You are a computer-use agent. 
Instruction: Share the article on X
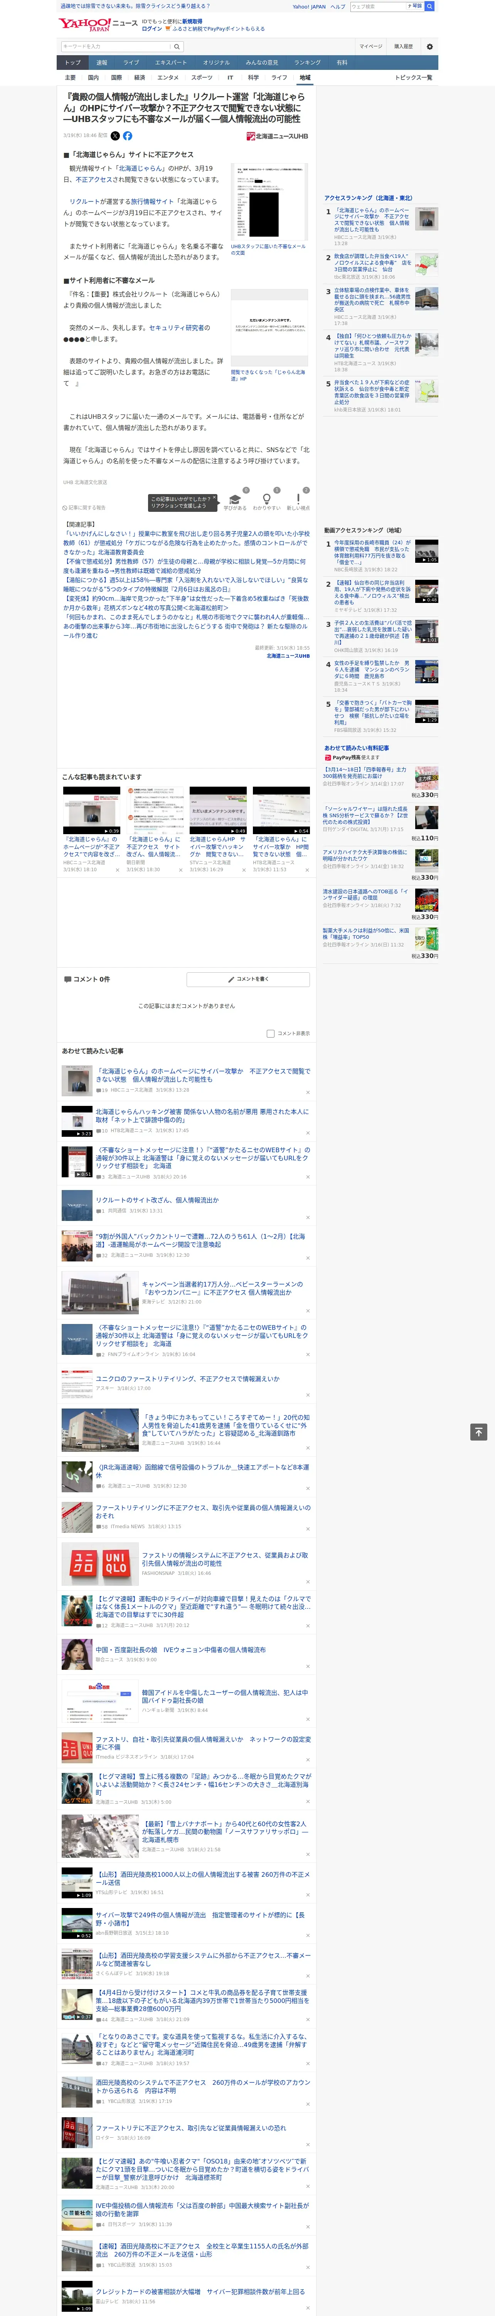tap(115, 136)
